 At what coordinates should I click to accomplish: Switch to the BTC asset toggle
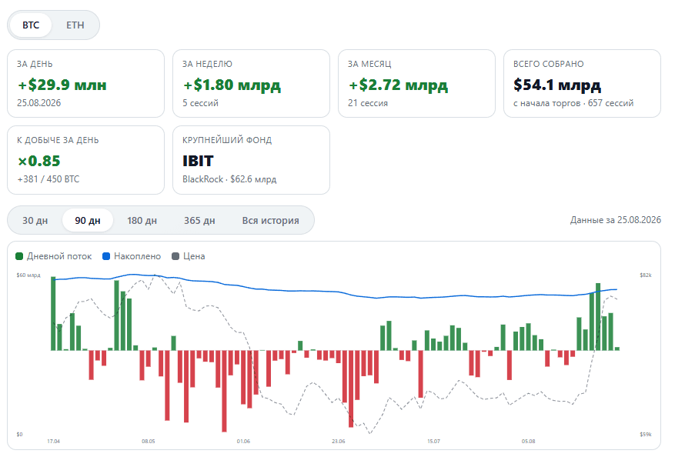(x=31, y=25)
